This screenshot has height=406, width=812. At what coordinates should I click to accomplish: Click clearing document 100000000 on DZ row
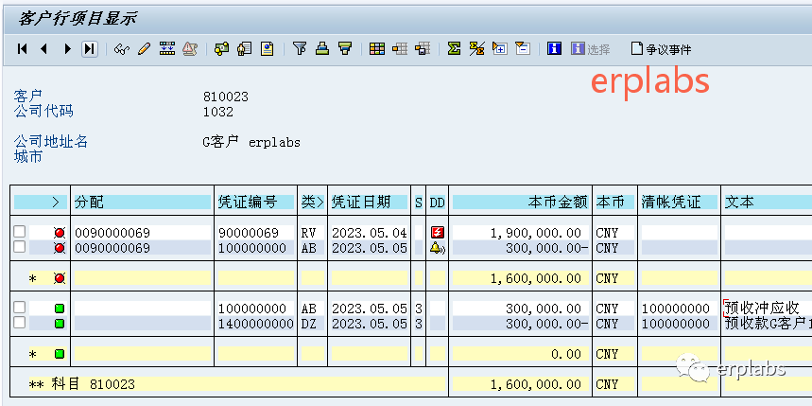[679, 324]
